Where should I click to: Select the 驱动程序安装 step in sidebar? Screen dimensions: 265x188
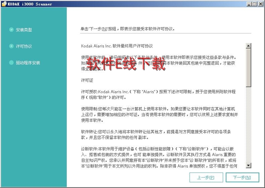pyautogui.click(x=28, y=63)
